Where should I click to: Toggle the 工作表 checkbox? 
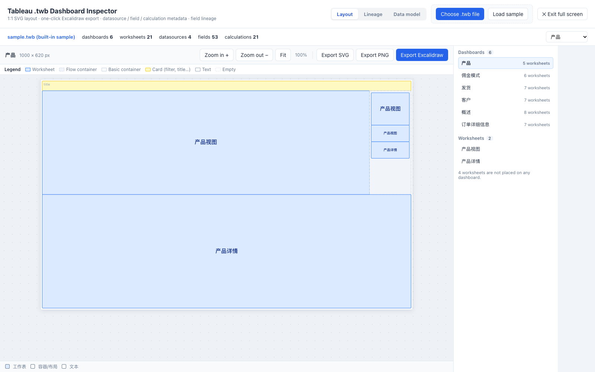point(7,366)
